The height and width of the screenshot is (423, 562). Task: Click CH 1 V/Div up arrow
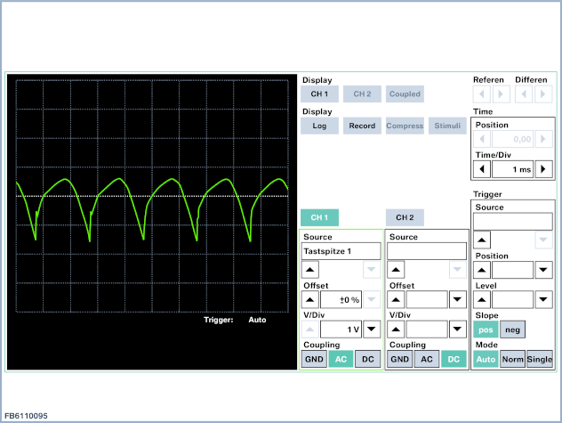pyautogui.click(x=310, y=329)
